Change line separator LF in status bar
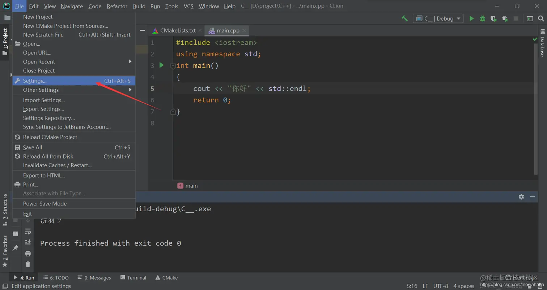 (425, 286)
